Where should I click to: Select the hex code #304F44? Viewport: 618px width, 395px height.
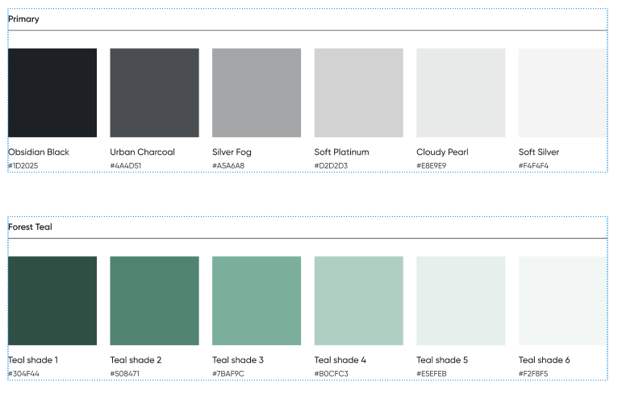pyautogui.click(x=23, y=374)
